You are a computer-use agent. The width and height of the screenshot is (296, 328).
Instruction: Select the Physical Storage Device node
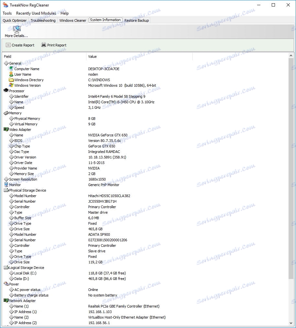click(x=28, y=190)
